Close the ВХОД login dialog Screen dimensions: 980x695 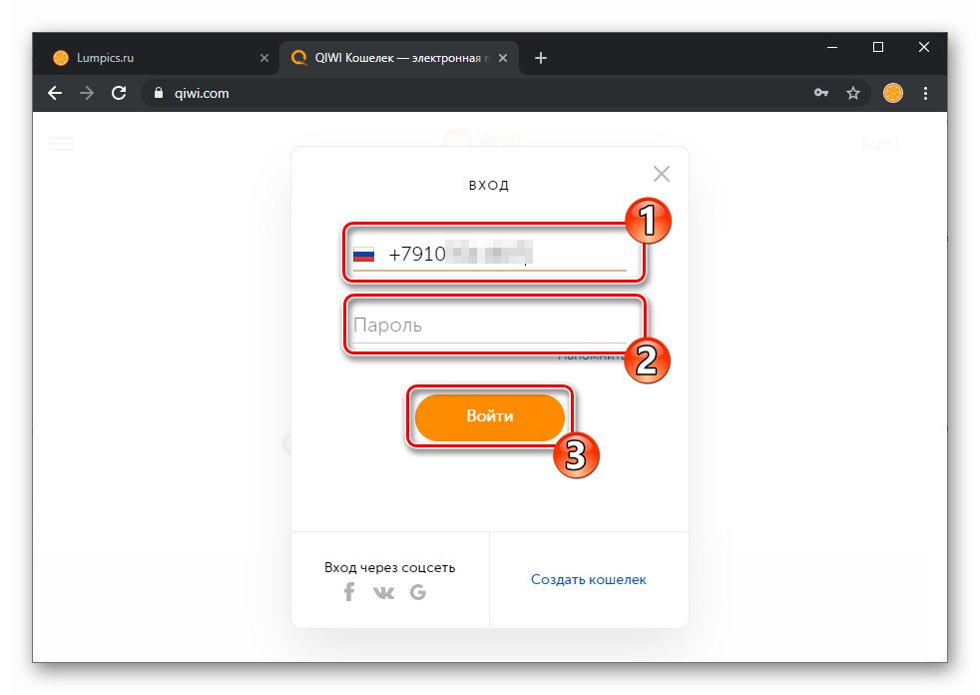tap(662, 174)
